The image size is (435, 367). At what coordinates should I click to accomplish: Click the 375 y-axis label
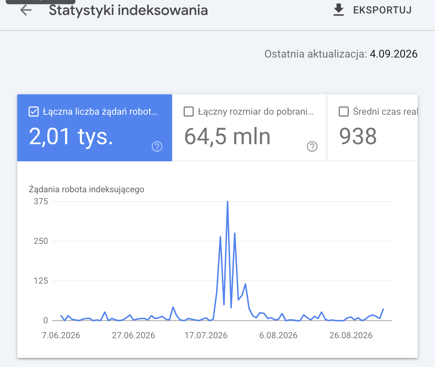pyautogui.click(x=41, y=201)
